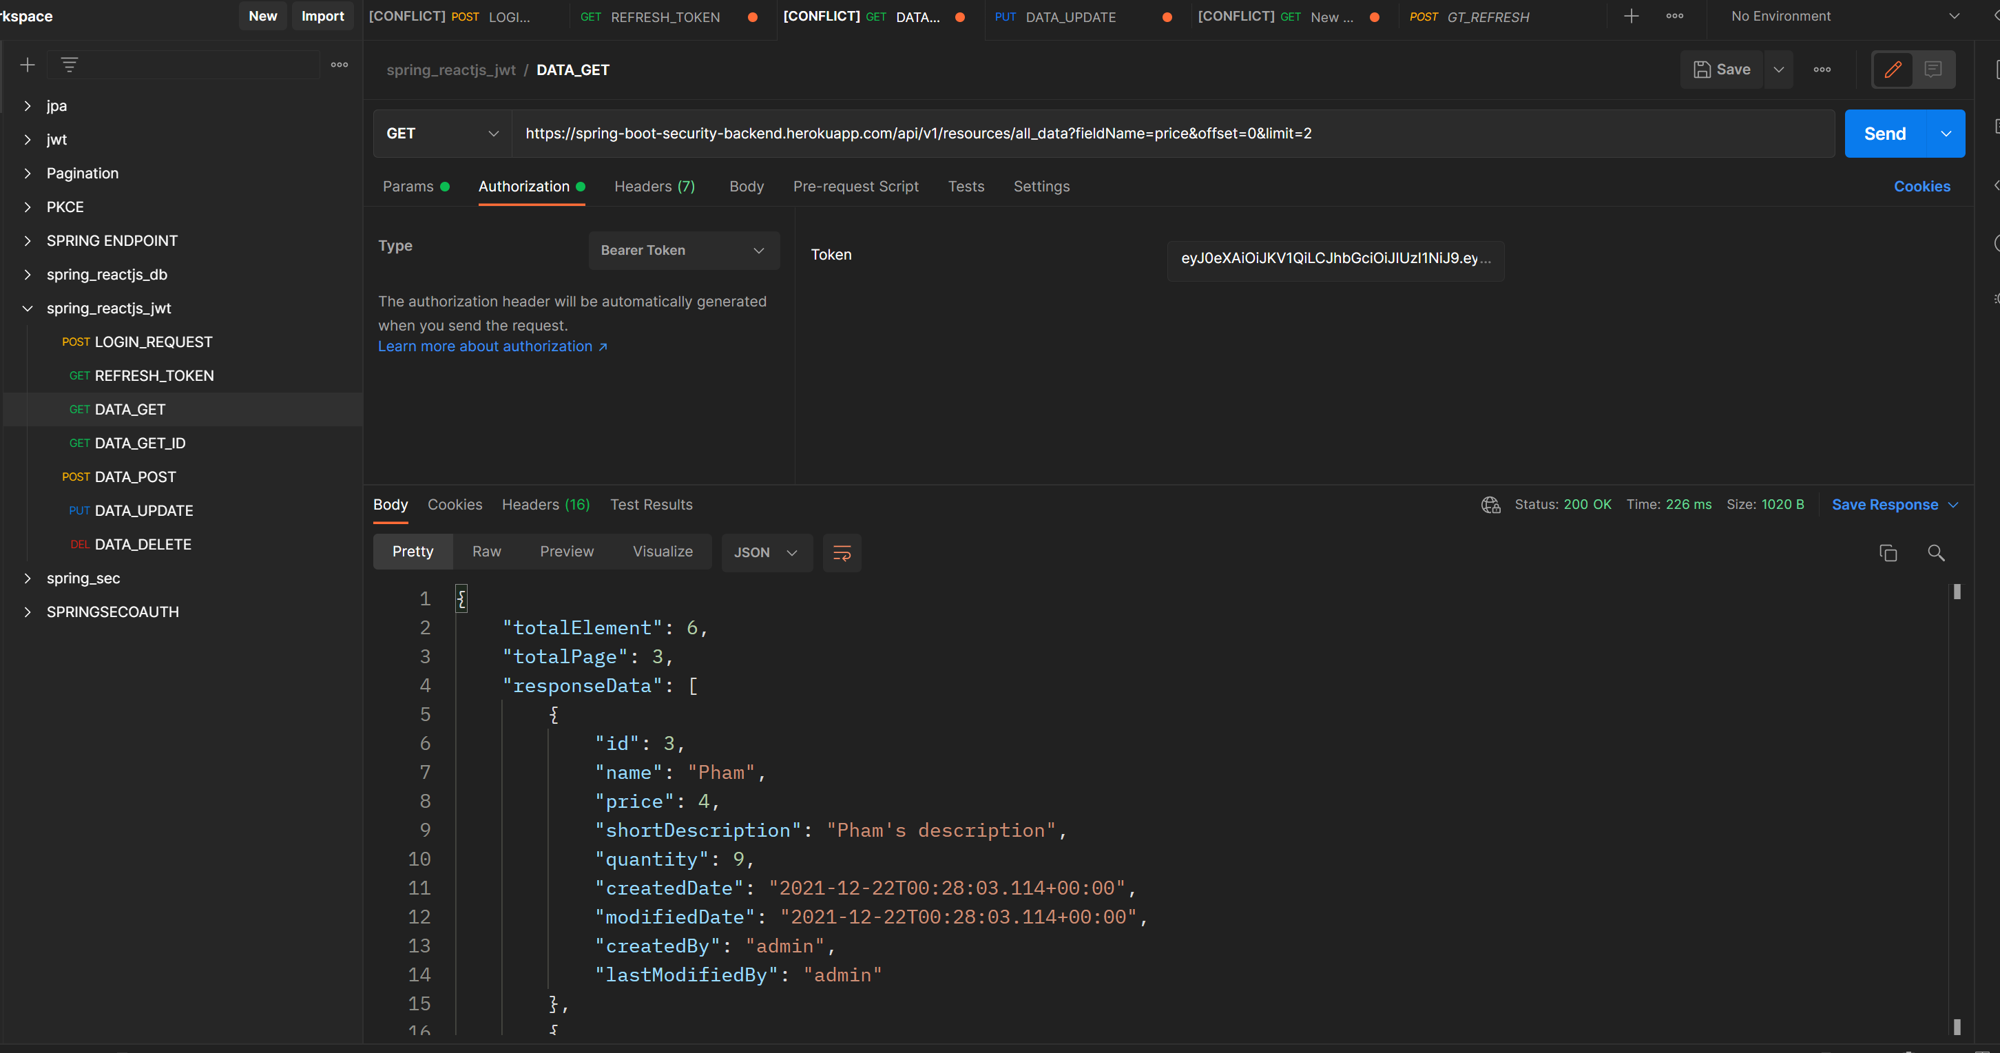The height and width of the screenshot is (1053, 2000).
Task: Open the Pre-request Script tab
Action: point(855,187)
